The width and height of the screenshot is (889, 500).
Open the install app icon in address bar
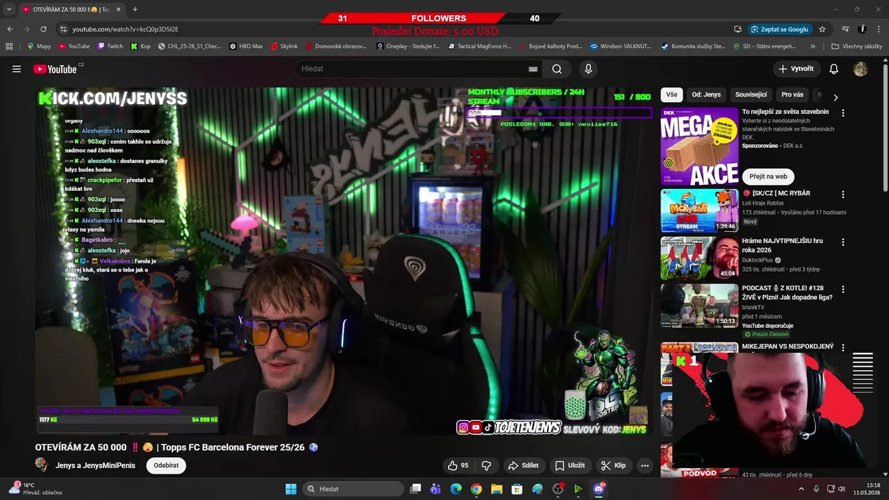(x=738, y=29)
